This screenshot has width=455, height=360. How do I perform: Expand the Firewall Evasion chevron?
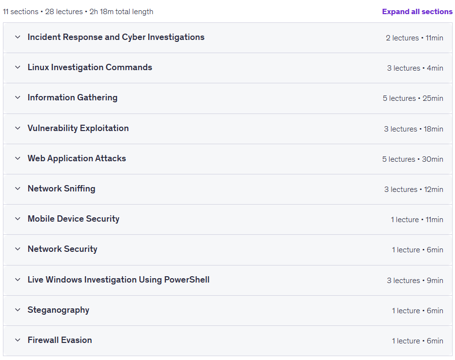pos(18,340)
